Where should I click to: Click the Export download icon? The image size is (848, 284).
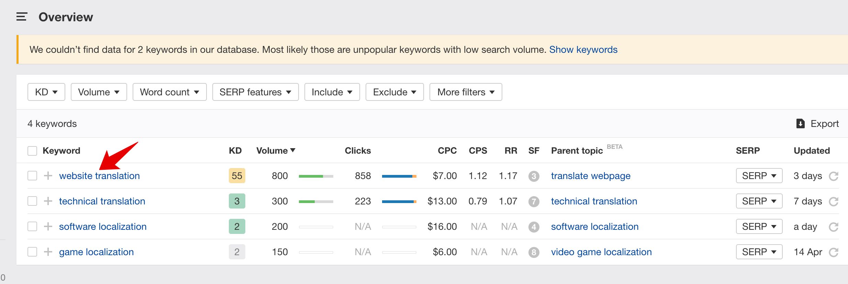click(801, 123)
